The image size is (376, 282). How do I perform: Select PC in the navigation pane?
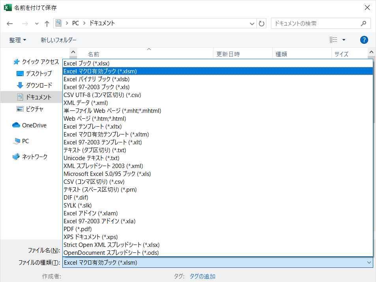coord(21,141)
